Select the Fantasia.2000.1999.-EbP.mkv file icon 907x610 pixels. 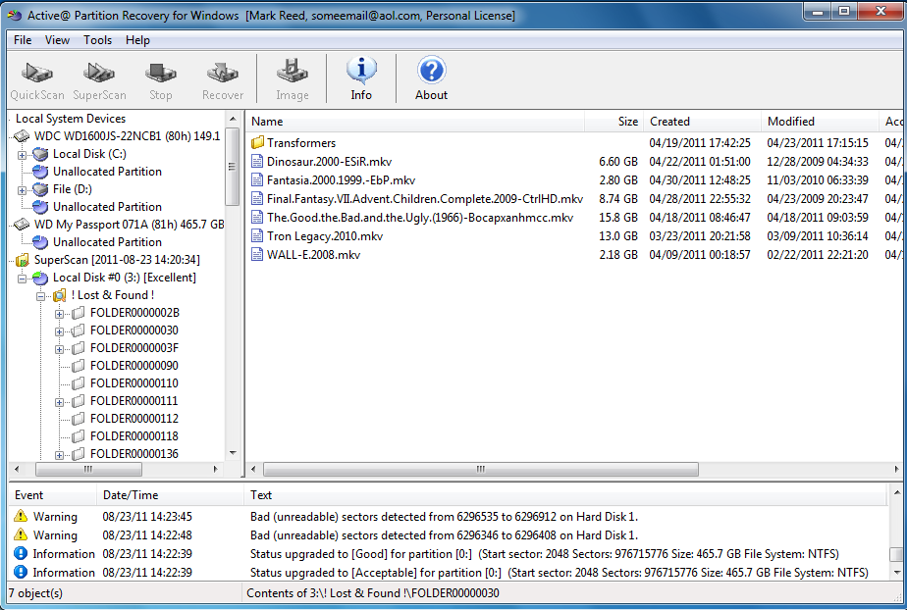coord(257,180)
